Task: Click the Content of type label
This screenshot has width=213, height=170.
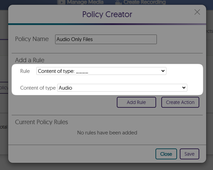Action: point(38,88)
